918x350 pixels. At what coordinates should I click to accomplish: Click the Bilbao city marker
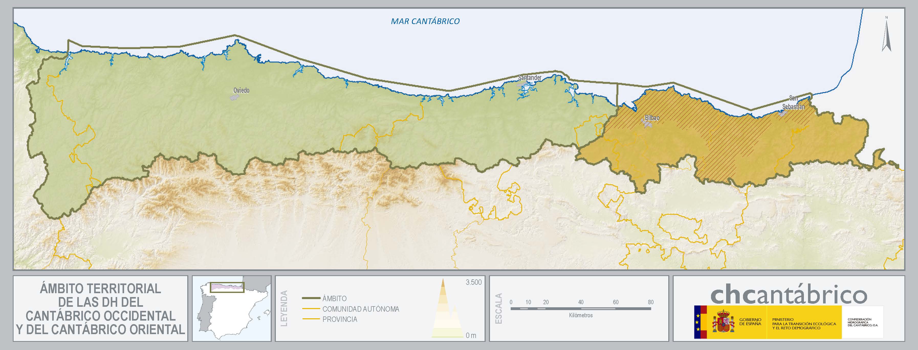647,124
